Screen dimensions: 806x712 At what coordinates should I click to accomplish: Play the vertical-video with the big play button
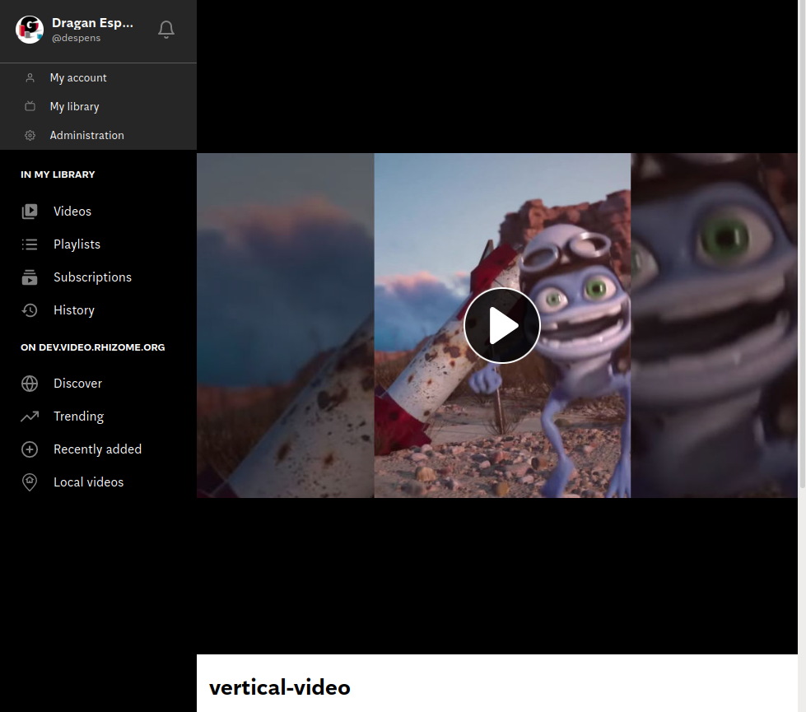(502, 325)
